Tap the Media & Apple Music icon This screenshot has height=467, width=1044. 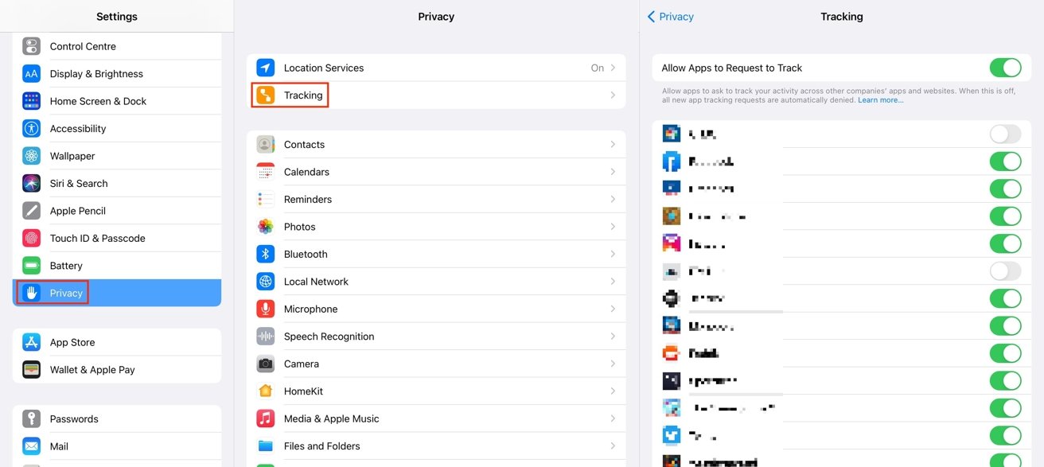tap(266, 419)
